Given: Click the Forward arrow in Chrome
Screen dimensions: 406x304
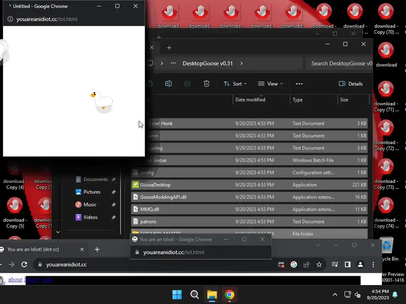Looking at the screenshot, I should pos(11,264).
